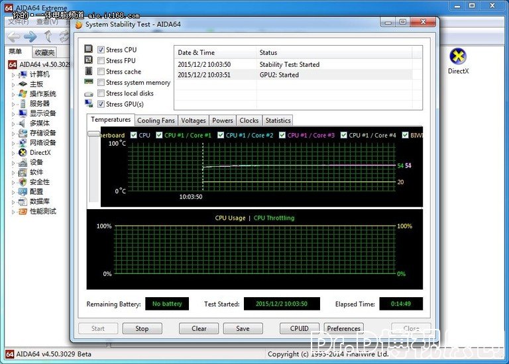Screen dimensions: 509x364
Task: Click the flame icon in Stability Test title
Action: pos(79,24)
